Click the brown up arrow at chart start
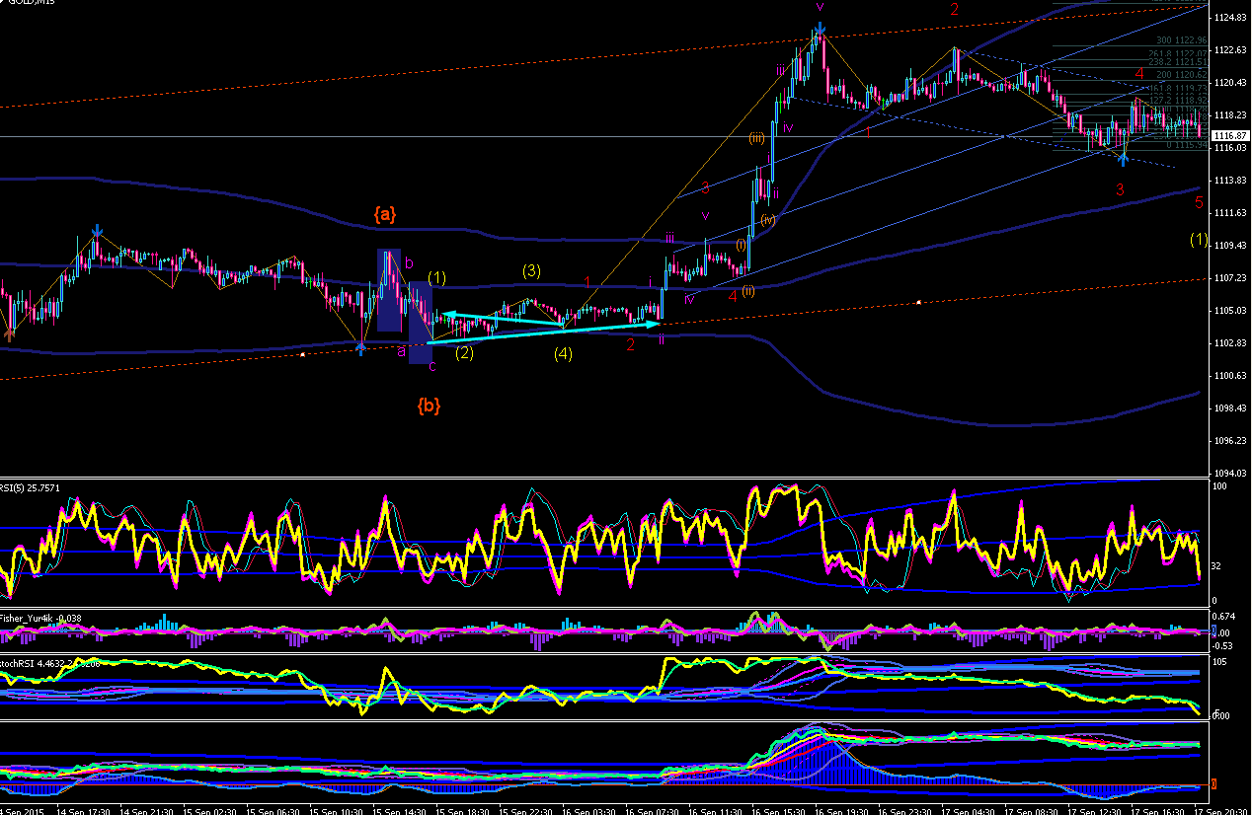This screenshot has width=1252, height=815. [9, 334]
